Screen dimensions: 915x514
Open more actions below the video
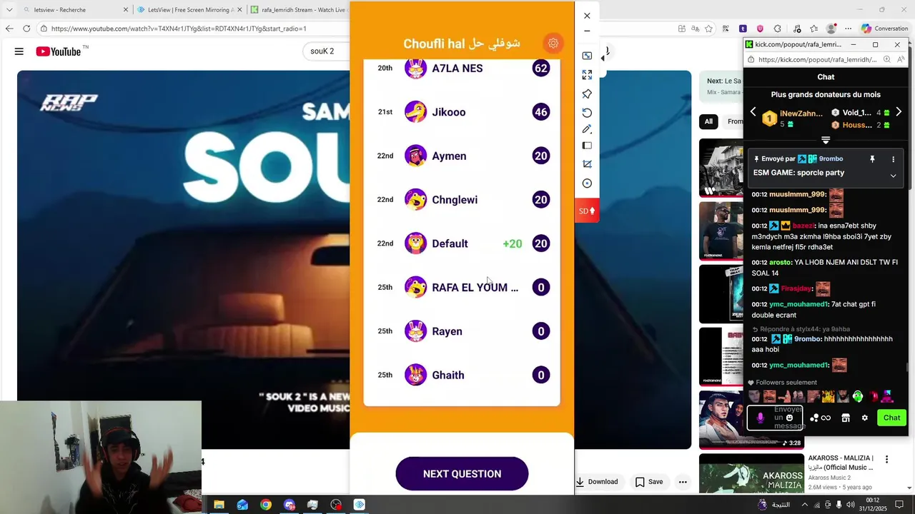pos(683,482)
